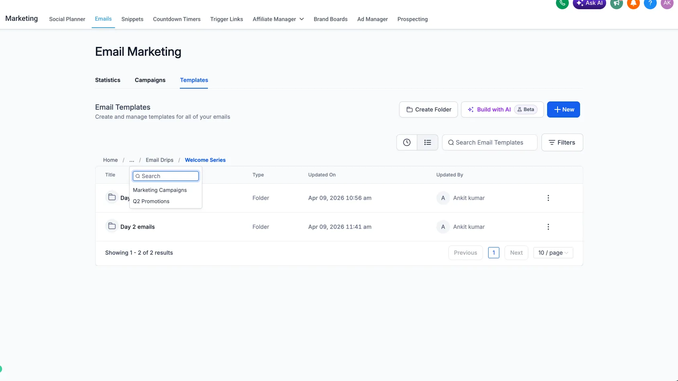Click the green phone dialer icon
Screen dimensions: 678x381
(562, 4)
